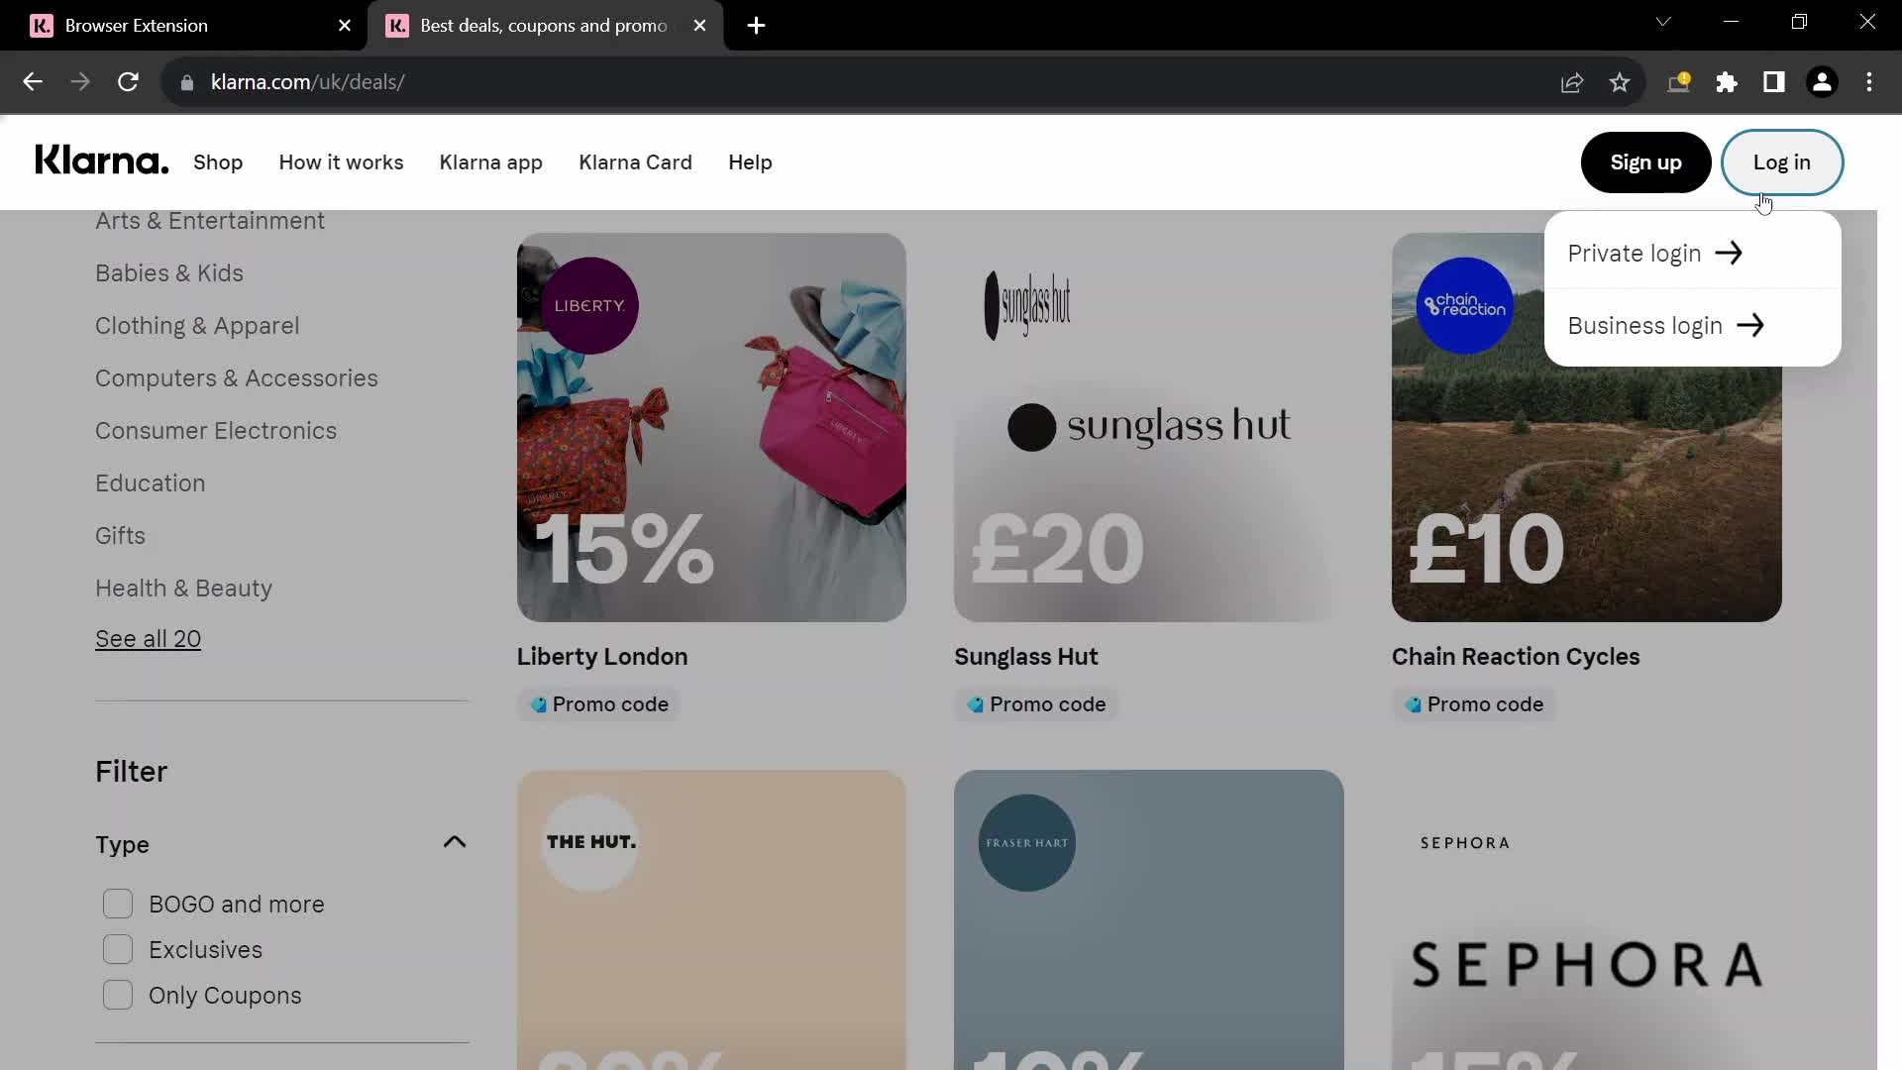Expand the Type filter section
Screen dimensions: 1902x1070
(455, 843)
